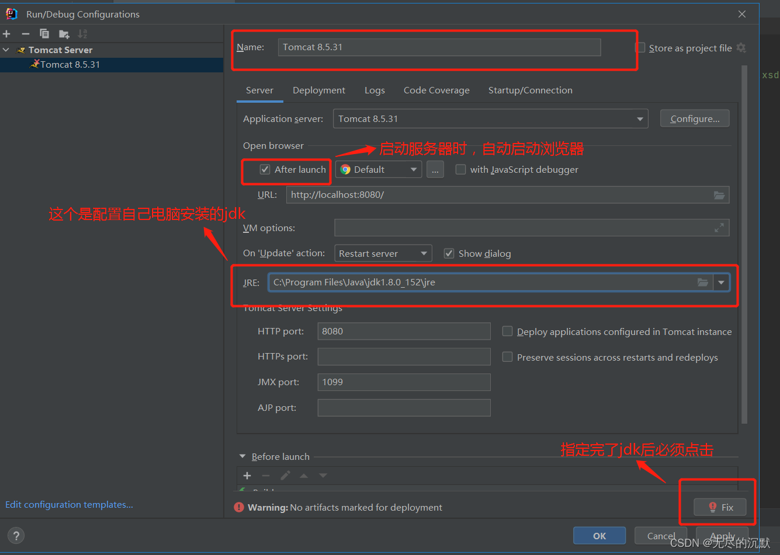780x555 pixels.
Task: Switch to the Deployment tab
Action: coord(319,90)
